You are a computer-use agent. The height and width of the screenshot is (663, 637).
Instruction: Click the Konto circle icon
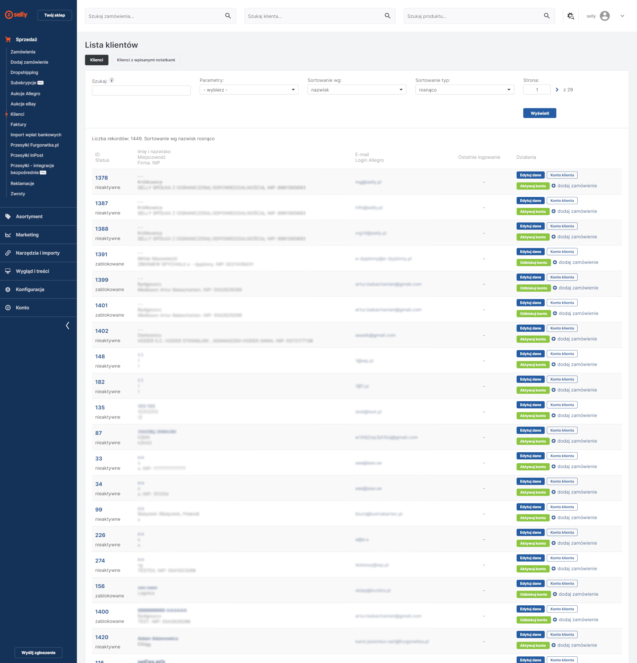click(x=8, y=308)
